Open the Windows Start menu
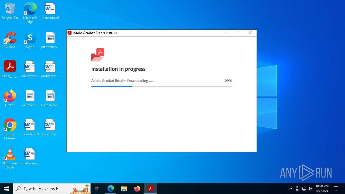 6,189
